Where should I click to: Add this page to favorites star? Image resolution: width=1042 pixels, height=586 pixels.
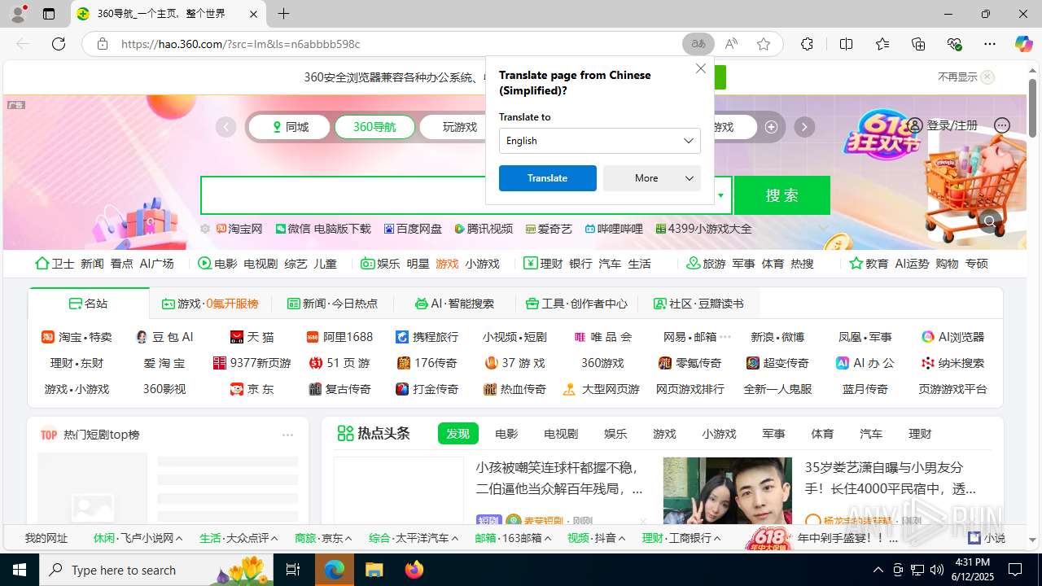tap(763, 44)
